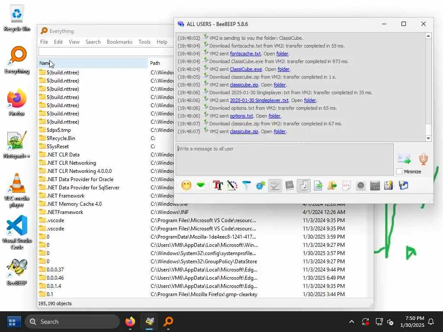Image resolution: width=443 pixels, height=332 pixels.
Task: Select the $dpx$.tmp folder row
Action: click(106, 130)
